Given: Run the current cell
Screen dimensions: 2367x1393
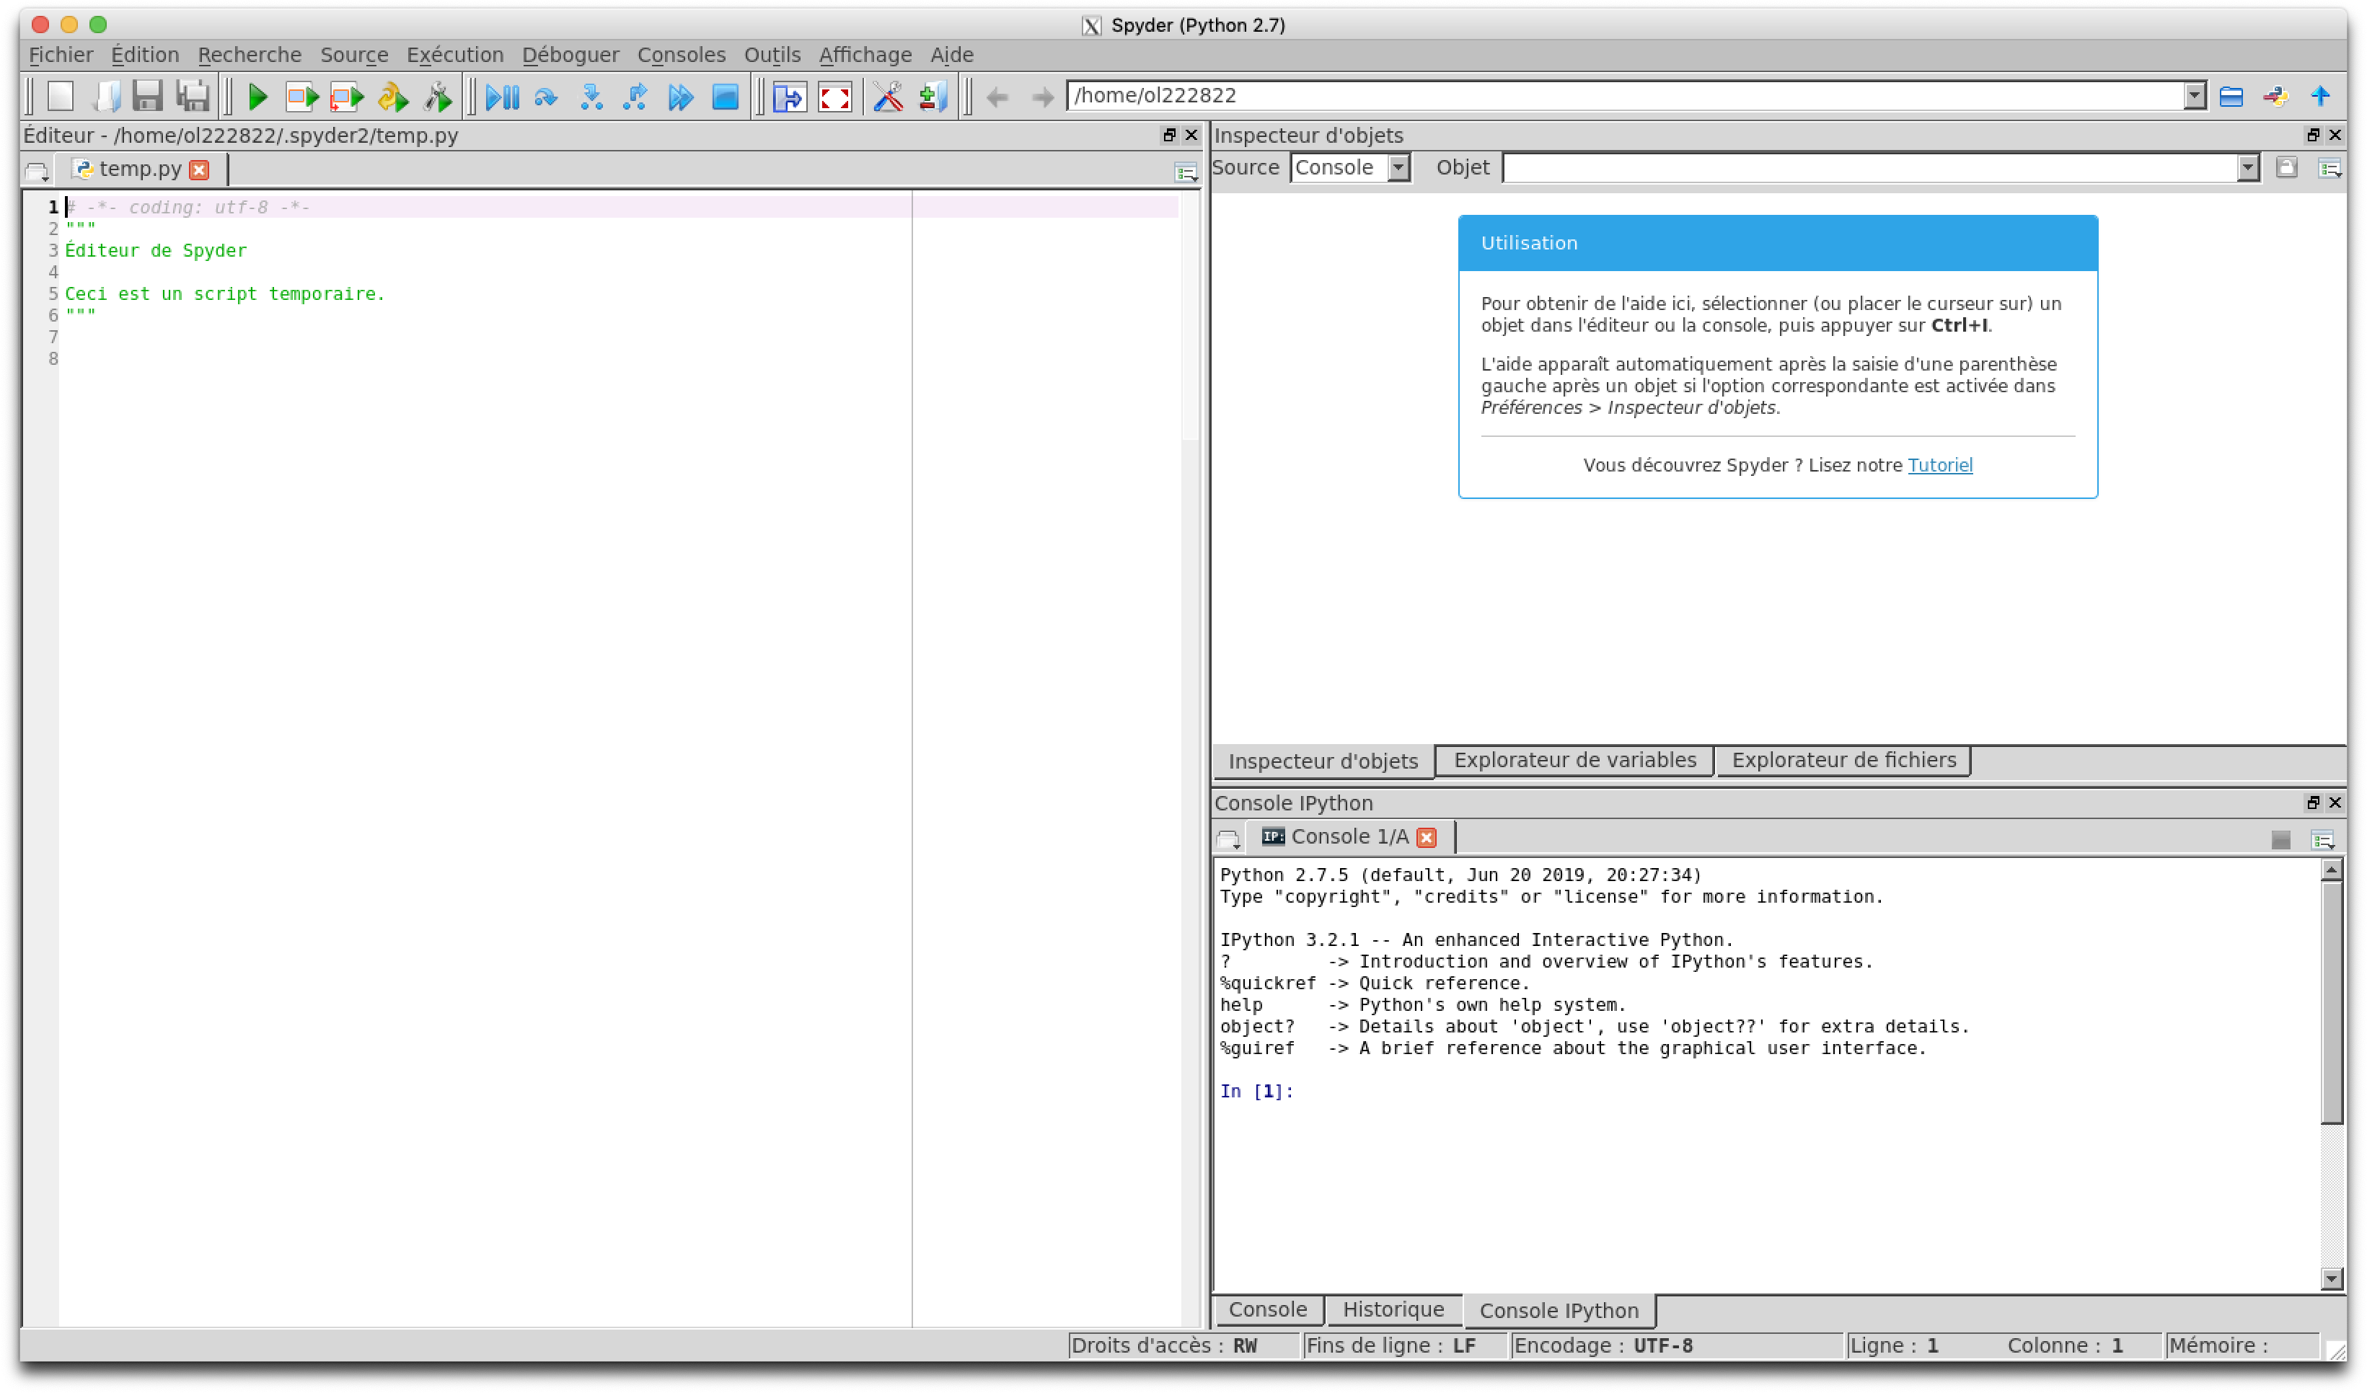Looking at the screenshot, I should (302, 97).
